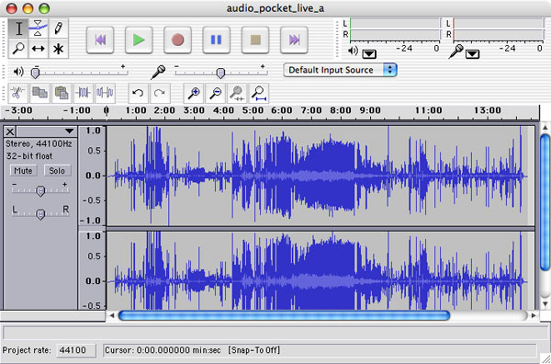Click the vertical scrollbar up arrow
Viewport: 551px width, 364px height.
click(545, 128)
